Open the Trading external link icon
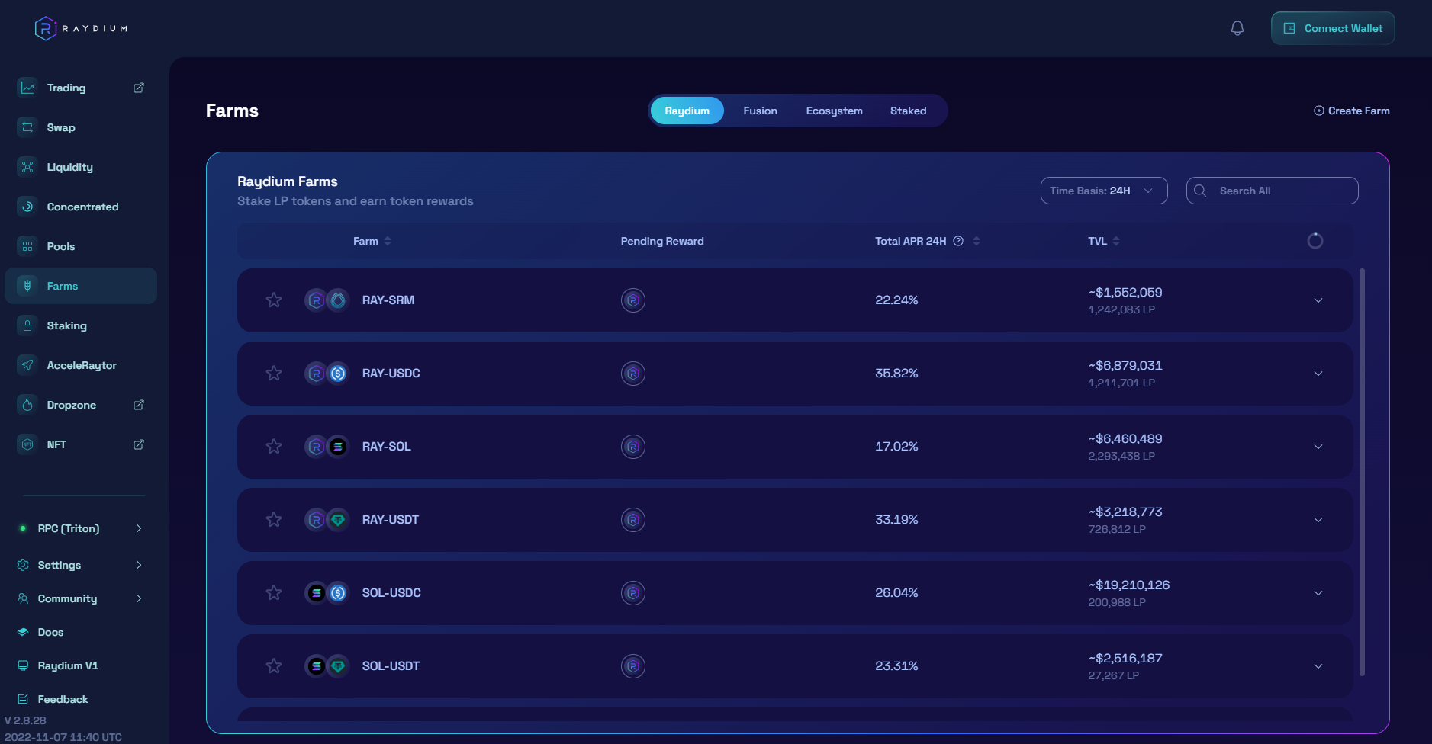 [x=139, y=88]
